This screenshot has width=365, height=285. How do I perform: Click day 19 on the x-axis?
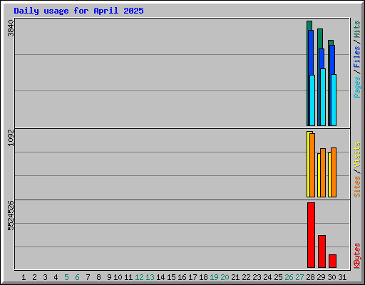tap(214, 277)
